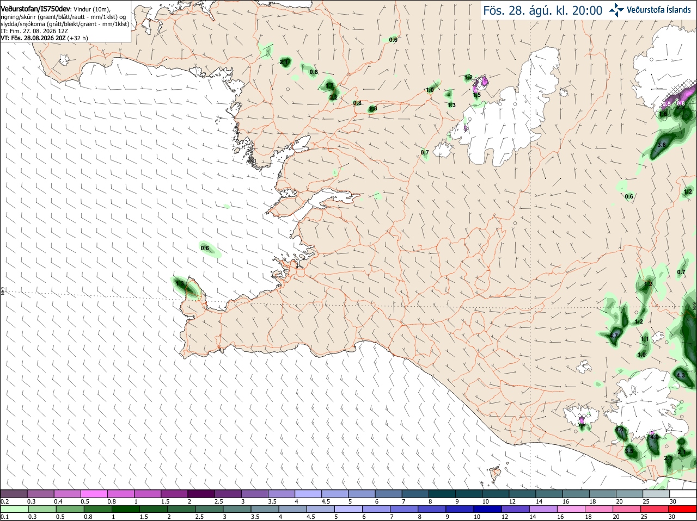Click the VT: Fös. 28.08.2026 20Z line

pyautogui.click(x=44, y=38)
